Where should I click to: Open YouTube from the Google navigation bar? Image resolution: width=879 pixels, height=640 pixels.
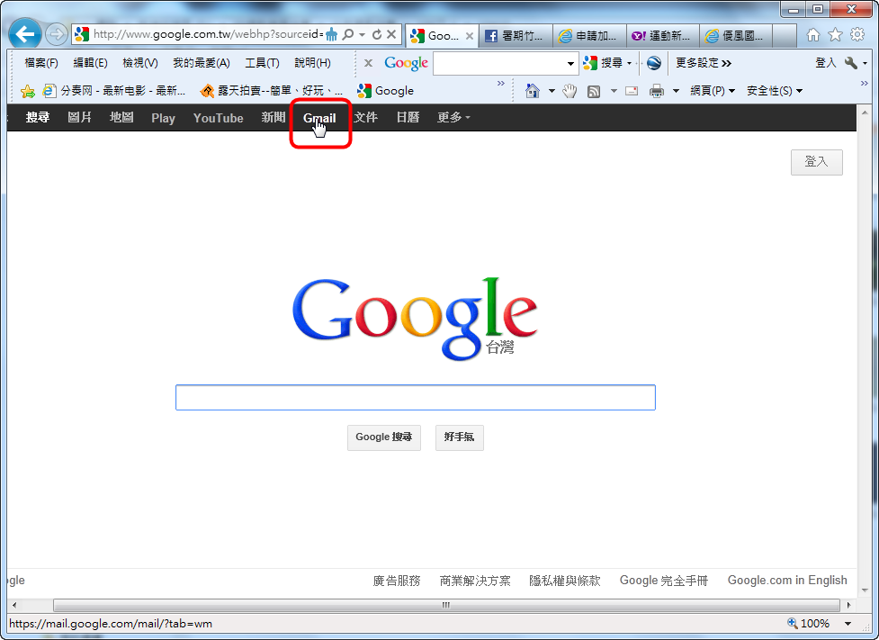pyautogui.click(x=218, y=118)
